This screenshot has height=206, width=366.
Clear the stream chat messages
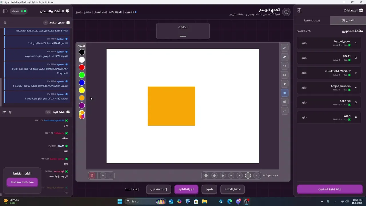click(x=10, y=112)
